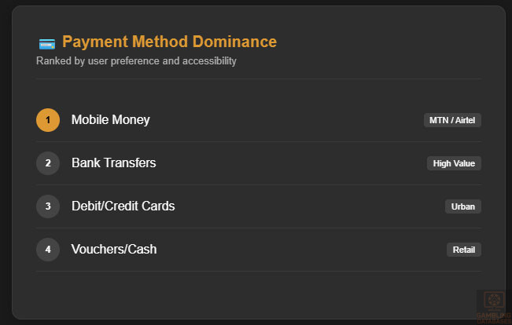
Task: Select the High Value tag
Action: 454,163
